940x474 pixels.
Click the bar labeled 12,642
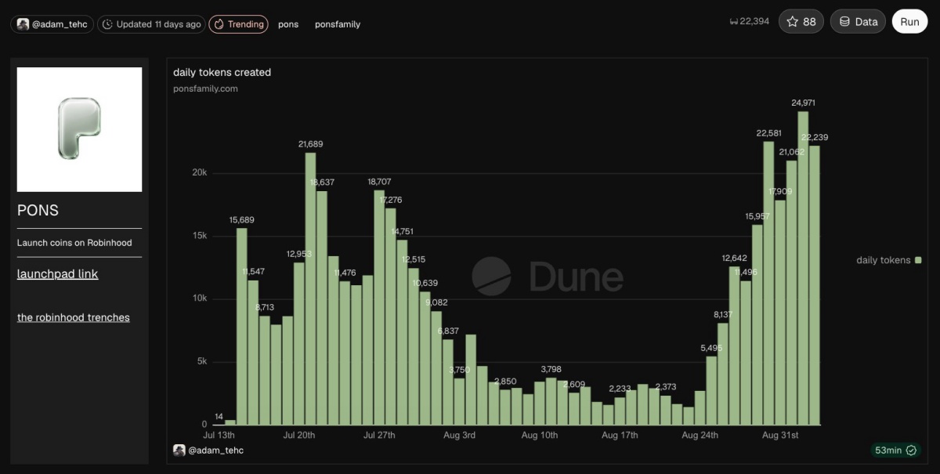click(x=735, y=346)
